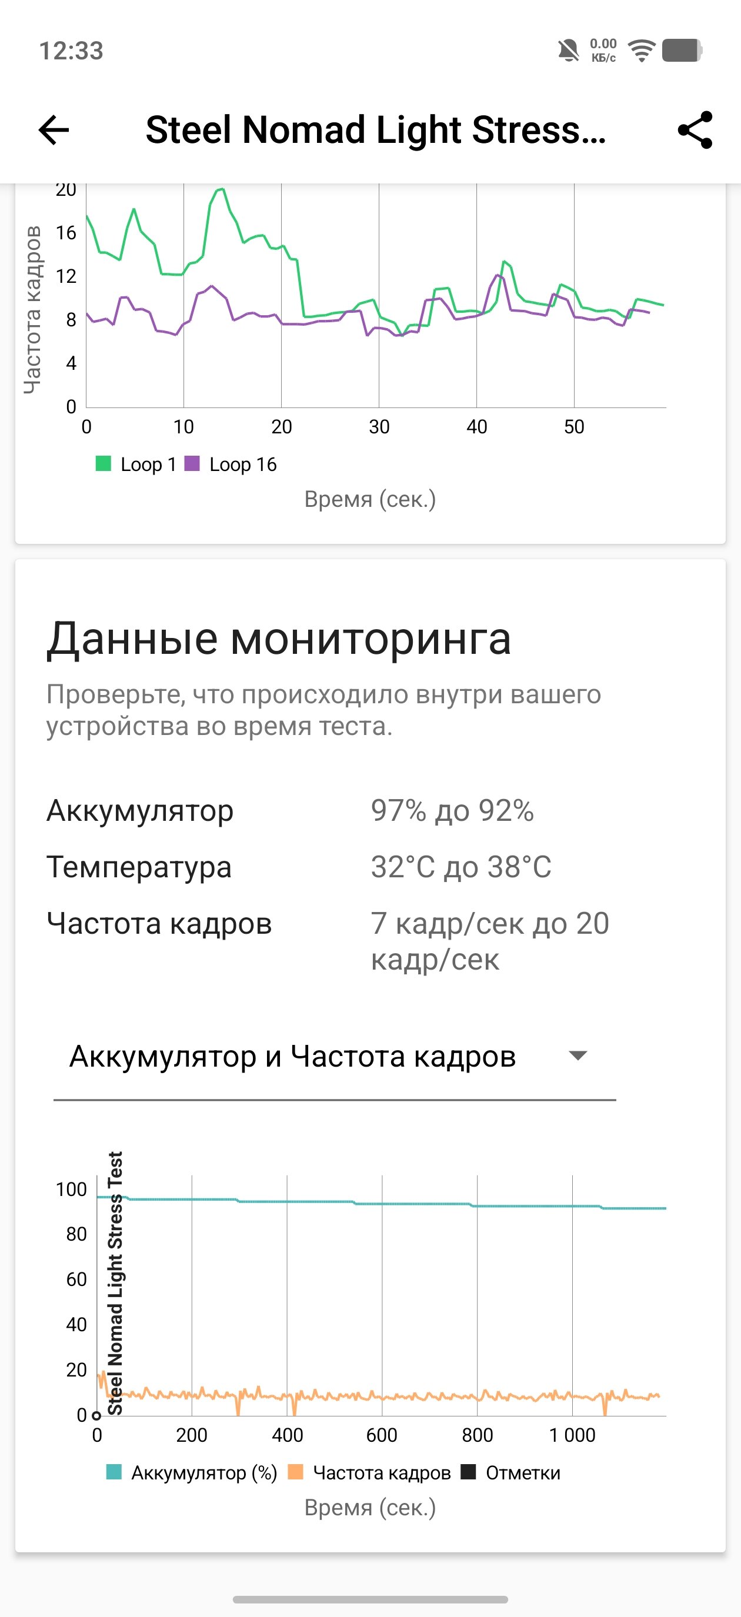This screenshot has width=741, height=1617.
Task: Tap the network speed indicator
Action: point(603,50)
